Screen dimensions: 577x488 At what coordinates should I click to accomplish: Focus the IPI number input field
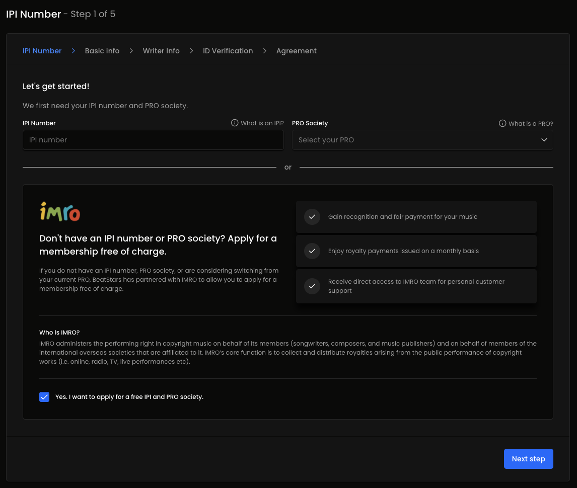(x=153, y=140)
